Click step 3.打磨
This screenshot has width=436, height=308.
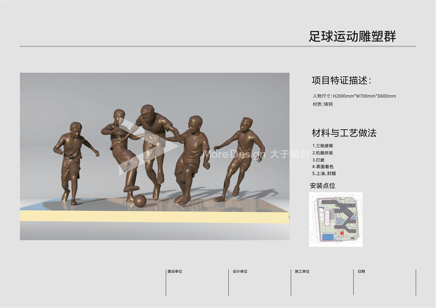point(318,160)
